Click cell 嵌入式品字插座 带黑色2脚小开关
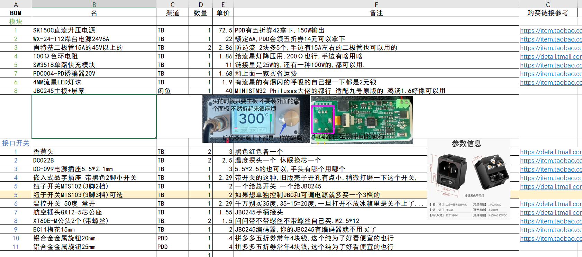 [x=94, y=177]
